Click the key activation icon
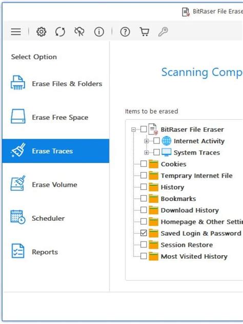Image resolution: width=243 pixels, height=324 pixels. 163,32
